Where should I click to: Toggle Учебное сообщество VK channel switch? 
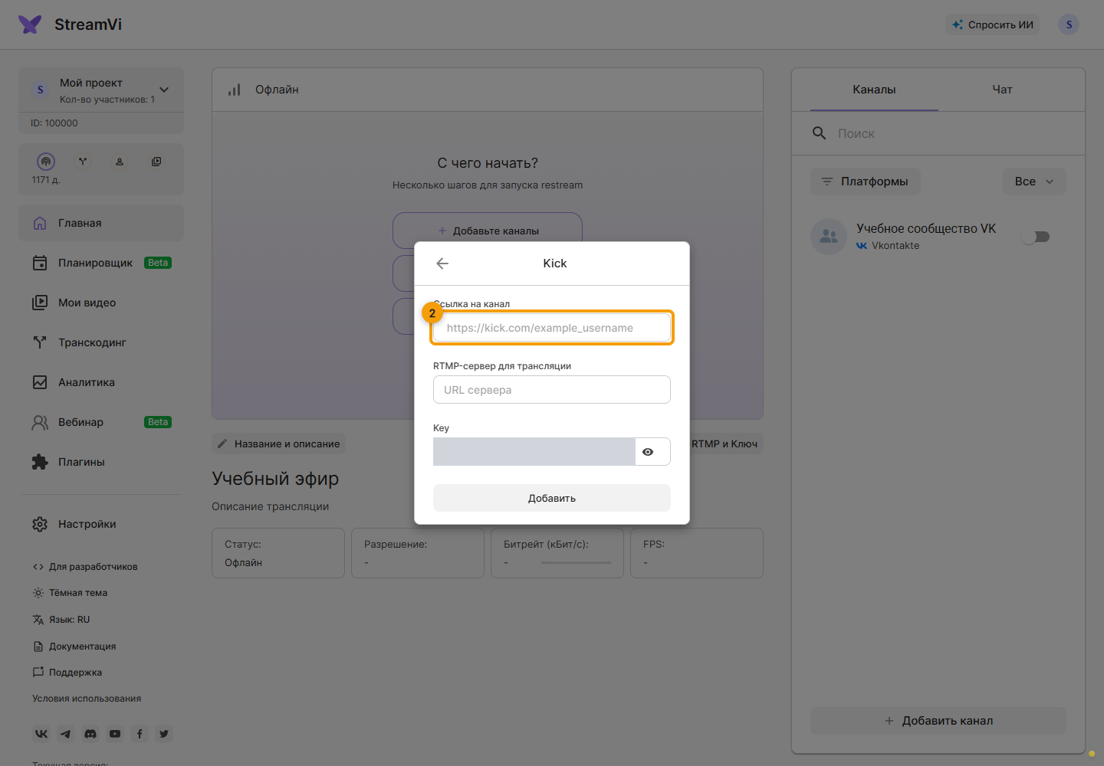tap(1037, 237)
